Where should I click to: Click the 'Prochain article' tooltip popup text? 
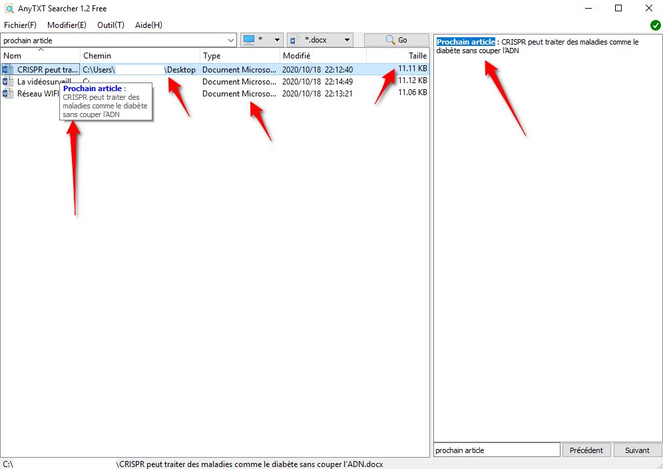coord(93,88)
